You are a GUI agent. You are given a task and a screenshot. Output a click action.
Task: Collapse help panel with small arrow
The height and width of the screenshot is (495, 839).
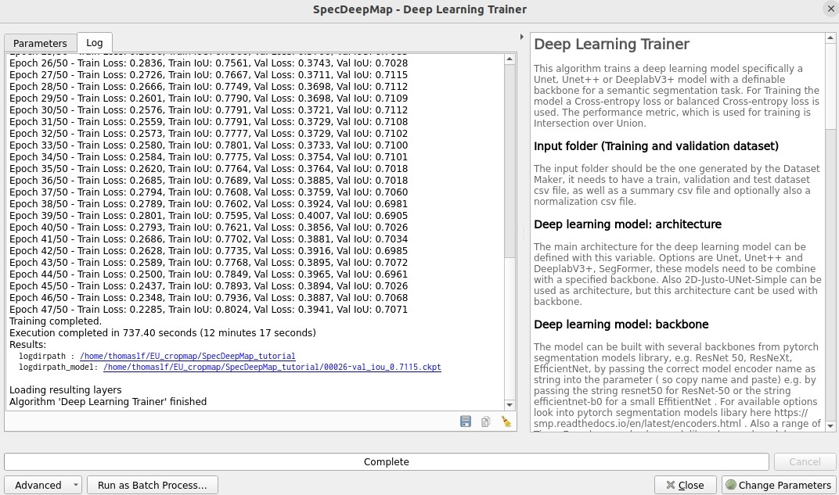pyautogui.click(x=522, y=37)
